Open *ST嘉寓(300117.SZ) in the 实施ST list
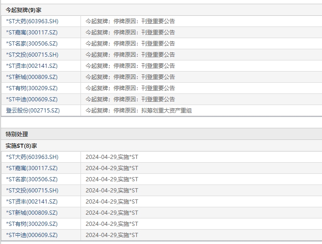Screen dimensions: 322x244 (x=32, y=168)
